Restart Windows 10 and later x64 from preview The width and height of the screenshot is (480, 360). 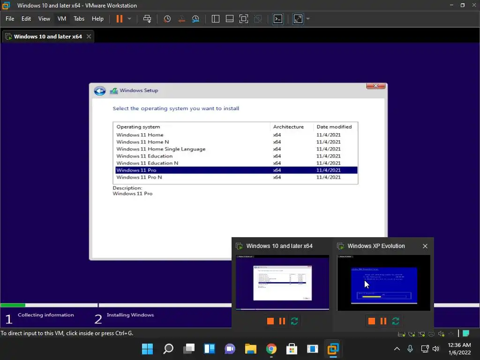(294, 321)
